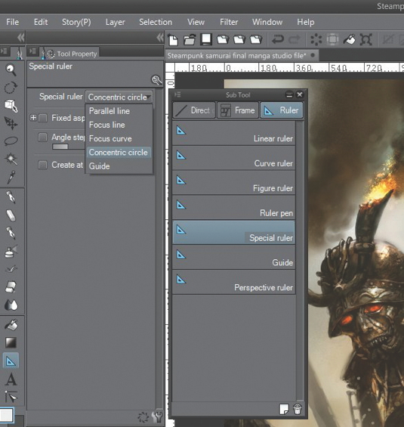This screenshot has height=427, width=404.
Task: Select the Correct line tool
Action: click(11, 397)
